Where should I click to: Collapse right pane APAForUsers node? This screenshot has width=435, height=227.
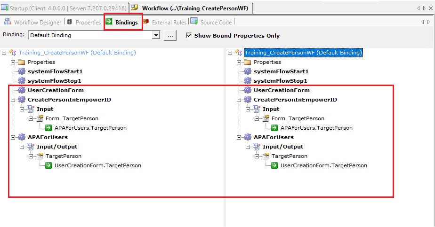tap(239, 137)
